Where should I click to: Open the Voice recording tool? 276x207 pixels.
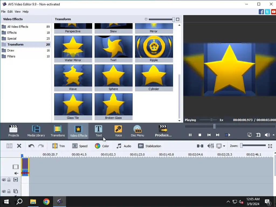(118, 131)
